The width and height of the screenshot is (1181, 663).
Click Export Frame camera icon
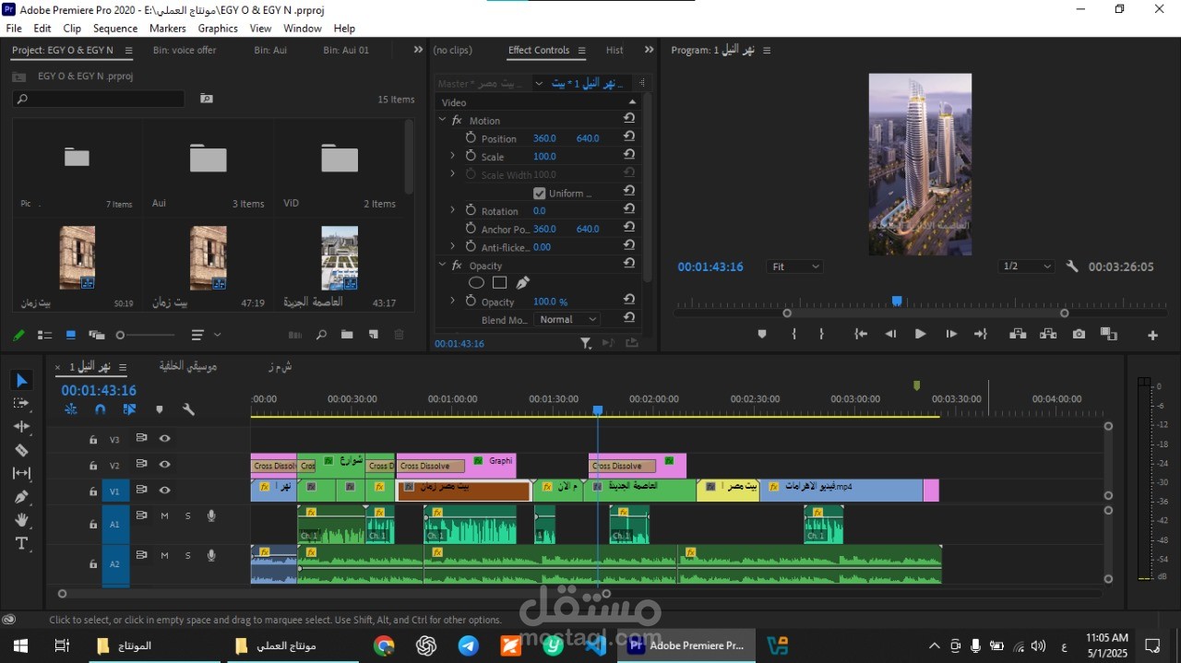(x=1079, y=334)
